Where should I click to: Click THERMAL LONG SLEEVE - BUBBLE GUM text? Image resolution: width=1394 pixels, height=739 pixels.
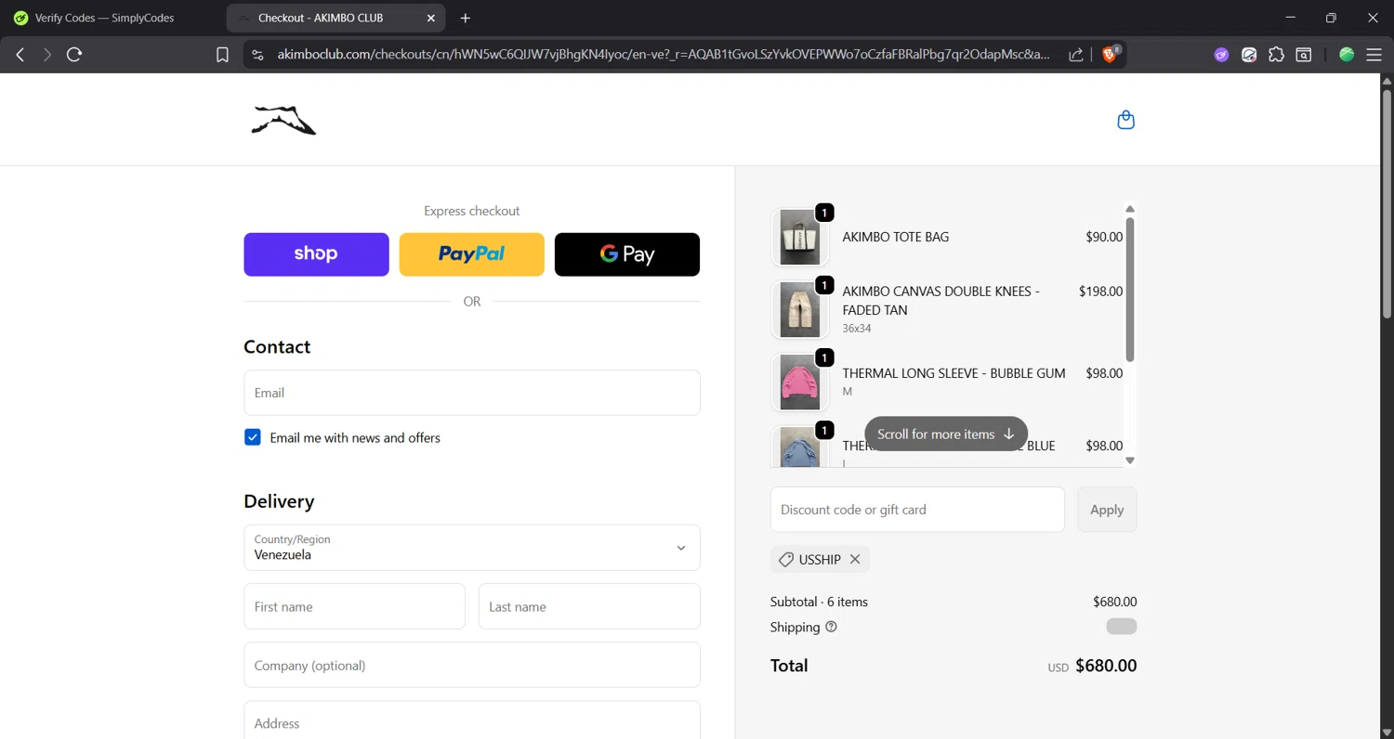pyautogui.click(x=953, y=373)
